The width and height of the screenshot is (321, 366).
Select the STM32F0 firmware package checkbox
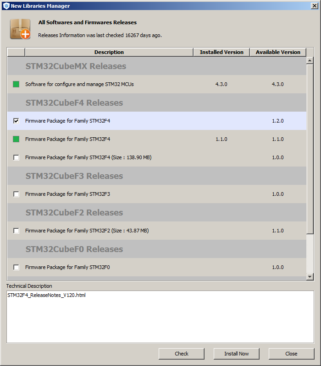coord(16,267)
